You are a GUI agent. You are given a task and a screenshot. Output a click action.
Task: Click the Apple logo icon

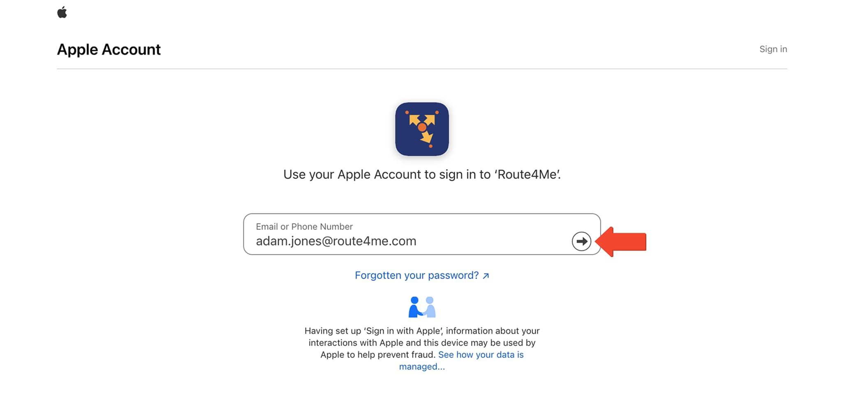pyautogui.click(x=62, y=12)
